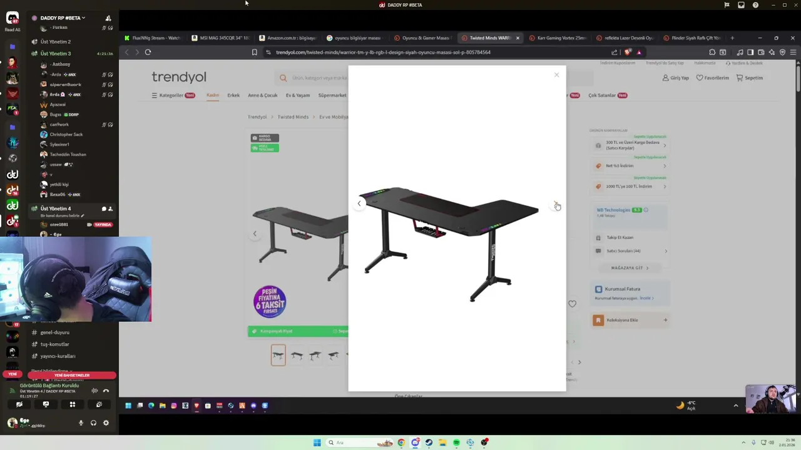Screen dimensions: 801x450
Task: Open Sepetim cart link
Action: [750, 78]
